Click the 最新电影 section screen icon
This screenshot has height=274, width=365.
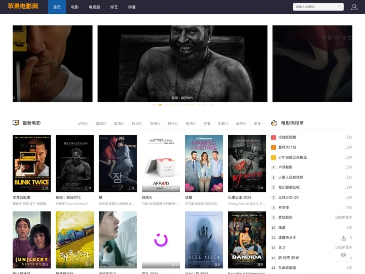coord(16,123)
